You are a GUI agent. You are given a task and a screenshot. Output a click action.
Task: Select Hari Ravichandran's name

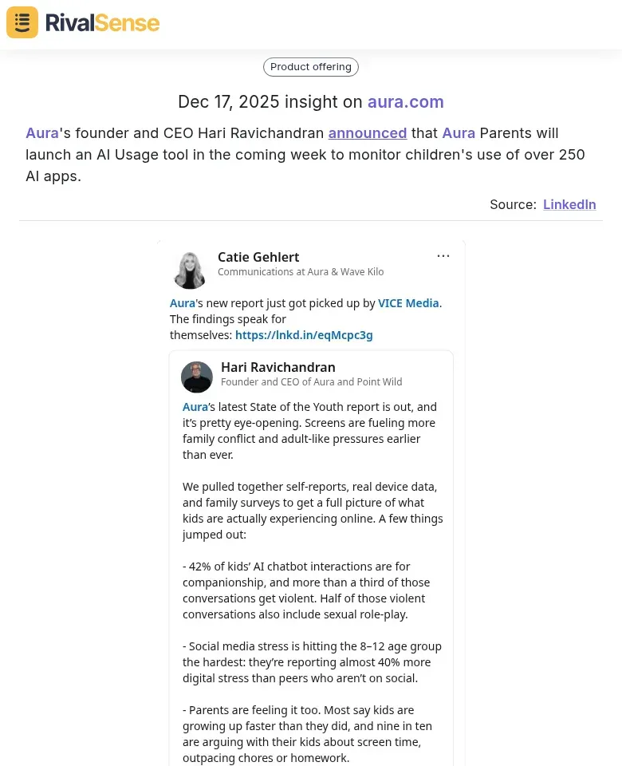click(278, 367)
